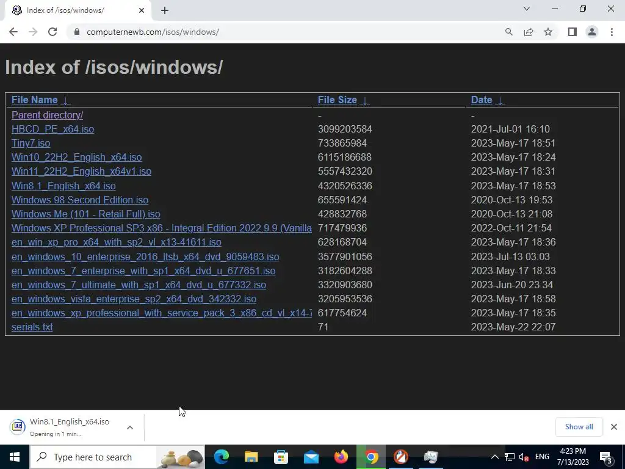This screenshot has height=469, width=625.
Task: Open Parent directory/ link
Action: [x=48, y=115]
